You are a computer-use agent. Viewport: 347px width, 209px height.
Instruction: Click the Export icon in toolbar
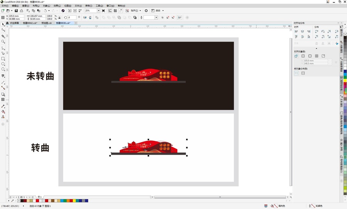click(x=75, y=11)
